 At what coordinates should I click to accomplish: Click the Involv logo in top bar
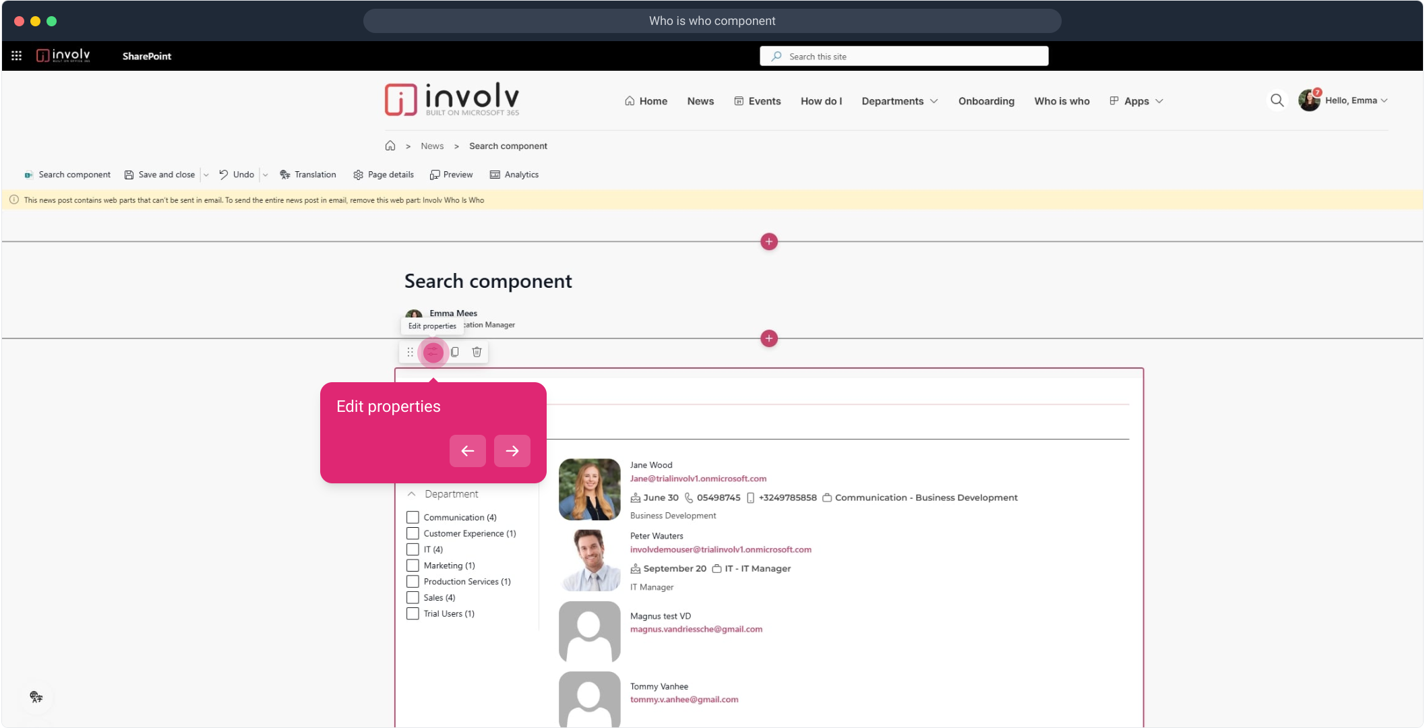63,56
